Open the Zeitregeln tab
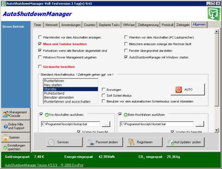Viewport: 222px width, 169px height. (x=183, y=25)
